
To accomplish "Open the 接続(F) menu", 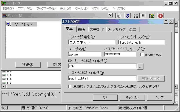I will click(8, 9).
